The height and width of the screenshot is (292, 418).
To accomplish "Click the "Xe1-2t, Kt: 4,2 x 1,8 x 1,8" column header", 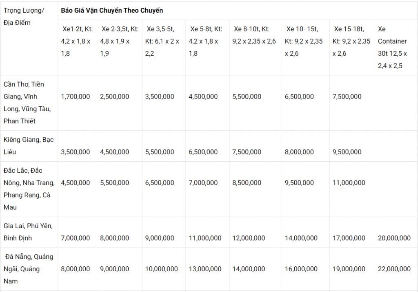I will coord(77,41).
